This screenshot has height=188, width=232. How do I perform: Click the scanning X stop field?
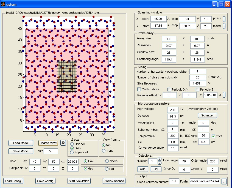[x=187, y=19]
